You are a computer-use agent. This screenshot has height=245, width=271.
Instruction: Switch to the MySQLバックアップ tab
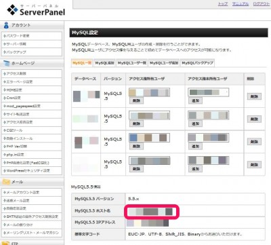tap(198, 63)
